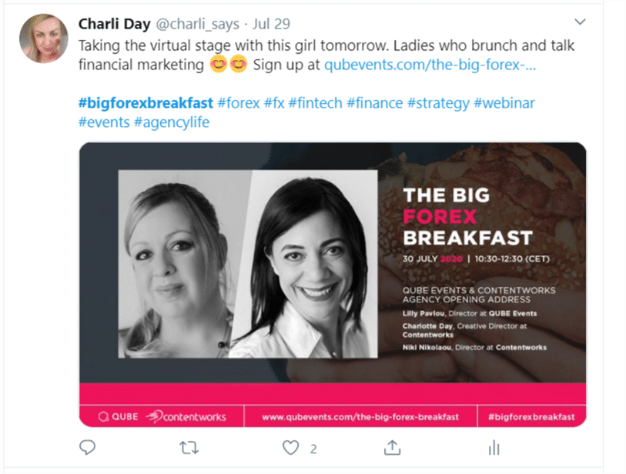Select the #webinar hashtag
The image size is (626, 474).
coord(504,103)
